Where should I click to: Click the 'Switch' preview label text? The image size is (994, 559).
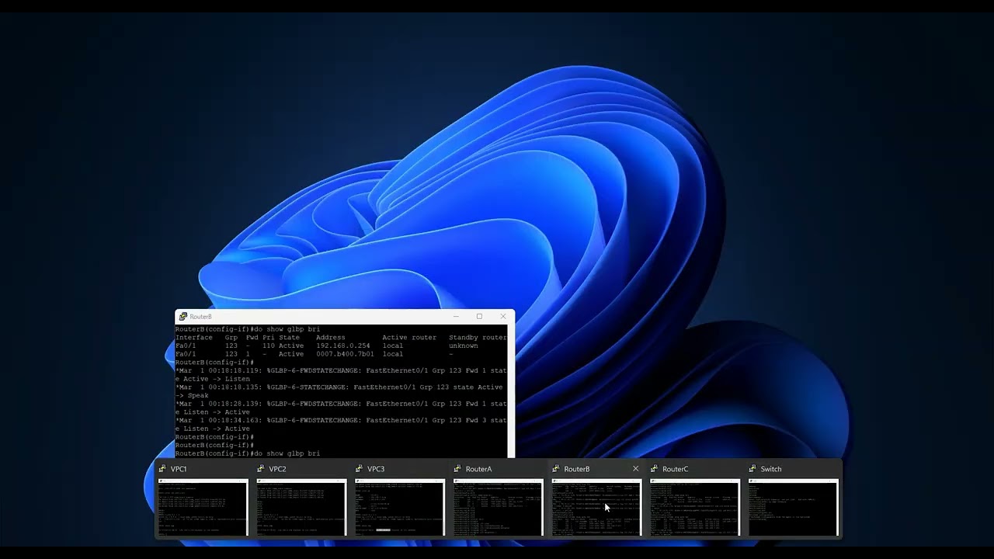(x=771, y=469)
